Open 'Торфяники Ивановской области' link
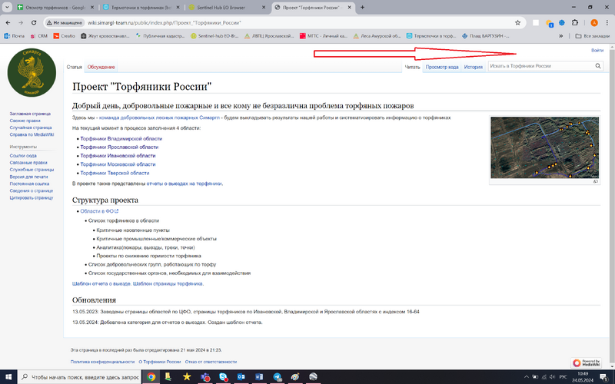 (x=118, y=156)
